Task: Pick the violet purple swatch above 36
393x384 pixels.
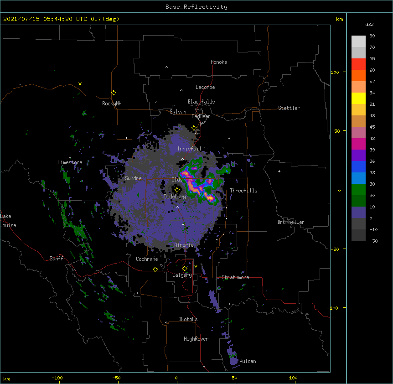Action: (358, 156)
